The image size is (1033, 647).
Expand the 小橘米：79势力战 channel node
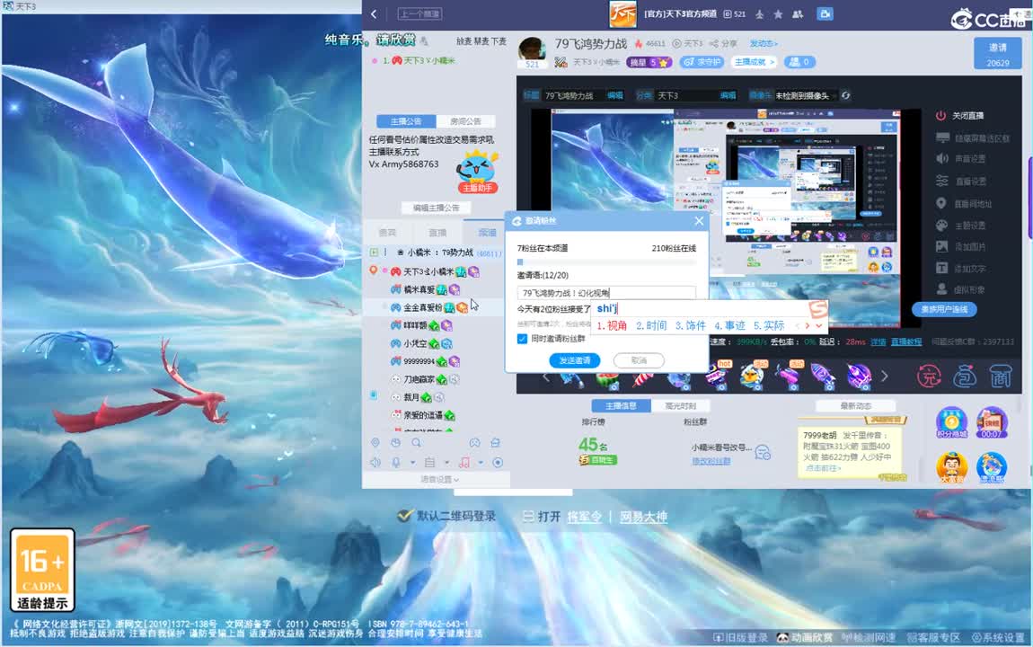point(372,253)
